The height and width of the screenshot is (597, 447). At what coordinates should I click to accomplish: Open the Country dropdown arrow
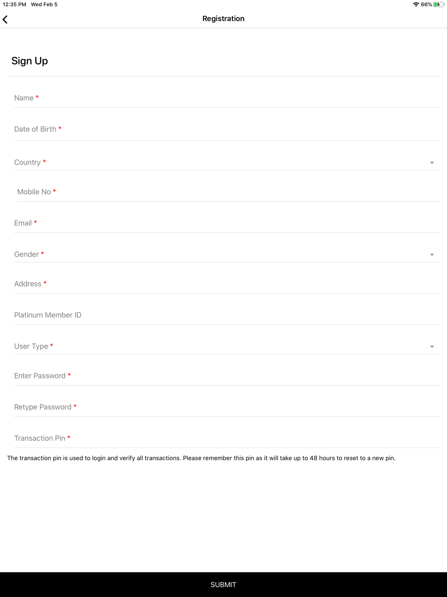click(432, 163)
